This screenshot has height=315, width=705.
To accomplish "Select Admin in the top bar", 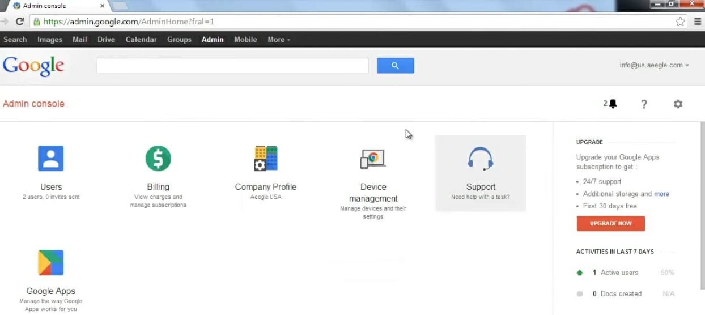I will [x=213, y=40].
